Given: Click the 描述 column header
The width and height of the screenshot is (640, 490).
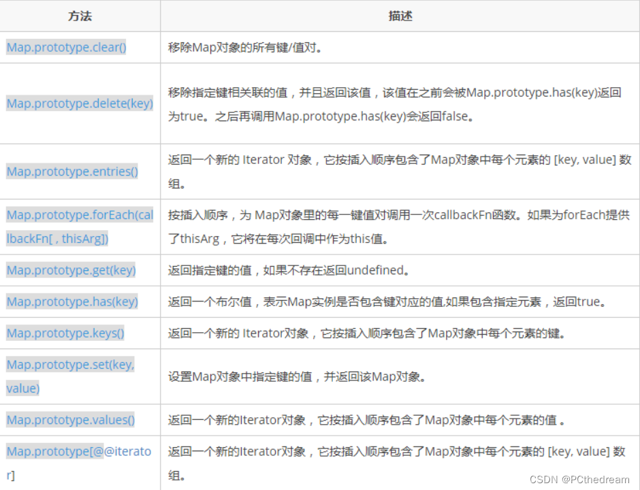Looking at the screenshot, I should coord(400,16).
